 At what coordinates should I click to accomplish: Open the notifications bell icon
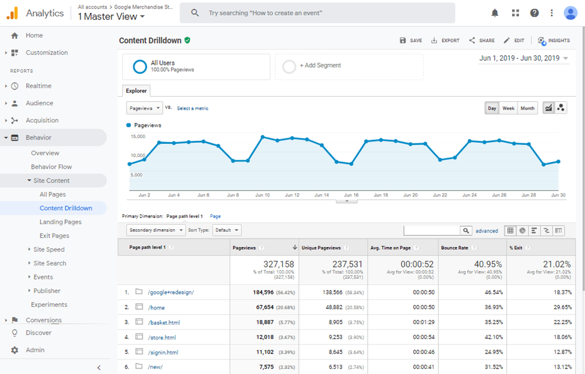(495, 13)
